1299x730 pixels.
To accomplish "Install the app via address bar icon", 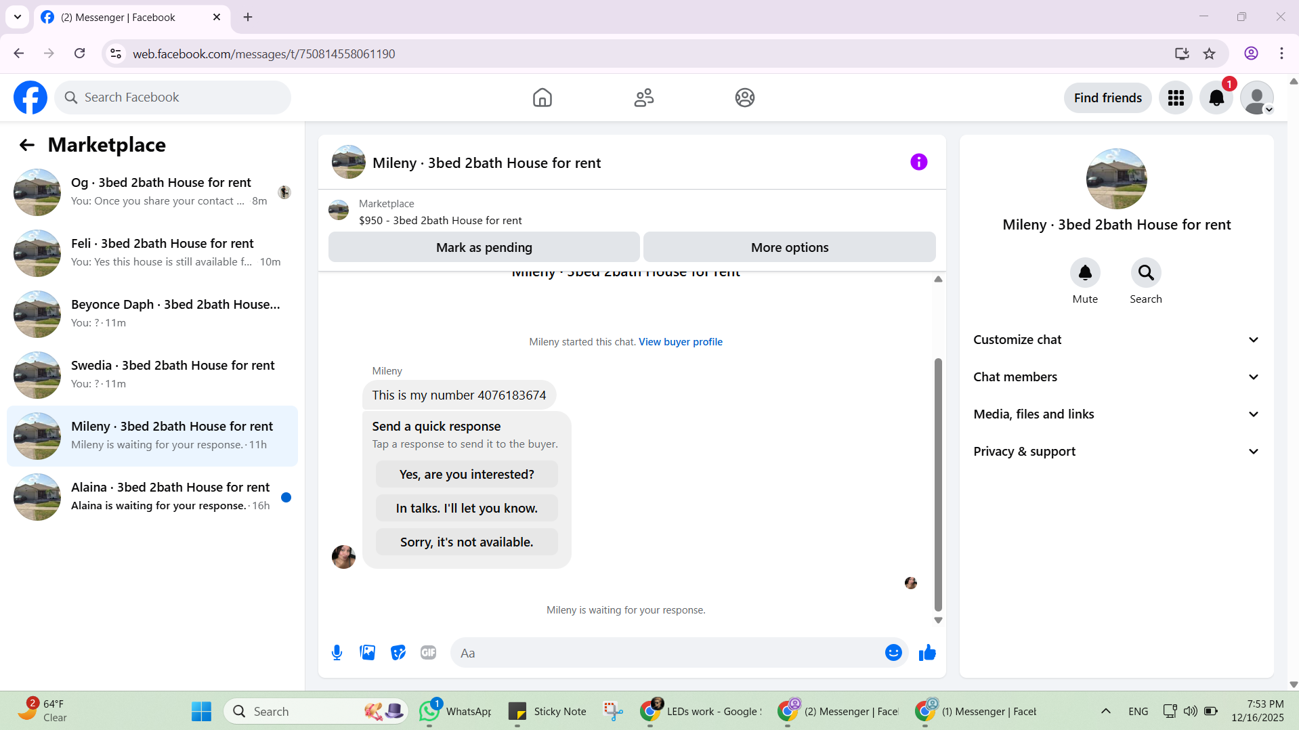I will [1182, 53].
